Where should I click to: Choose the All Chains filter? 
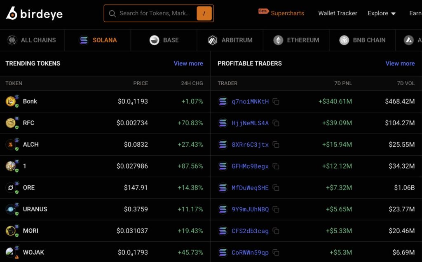(x=32, y=40)
